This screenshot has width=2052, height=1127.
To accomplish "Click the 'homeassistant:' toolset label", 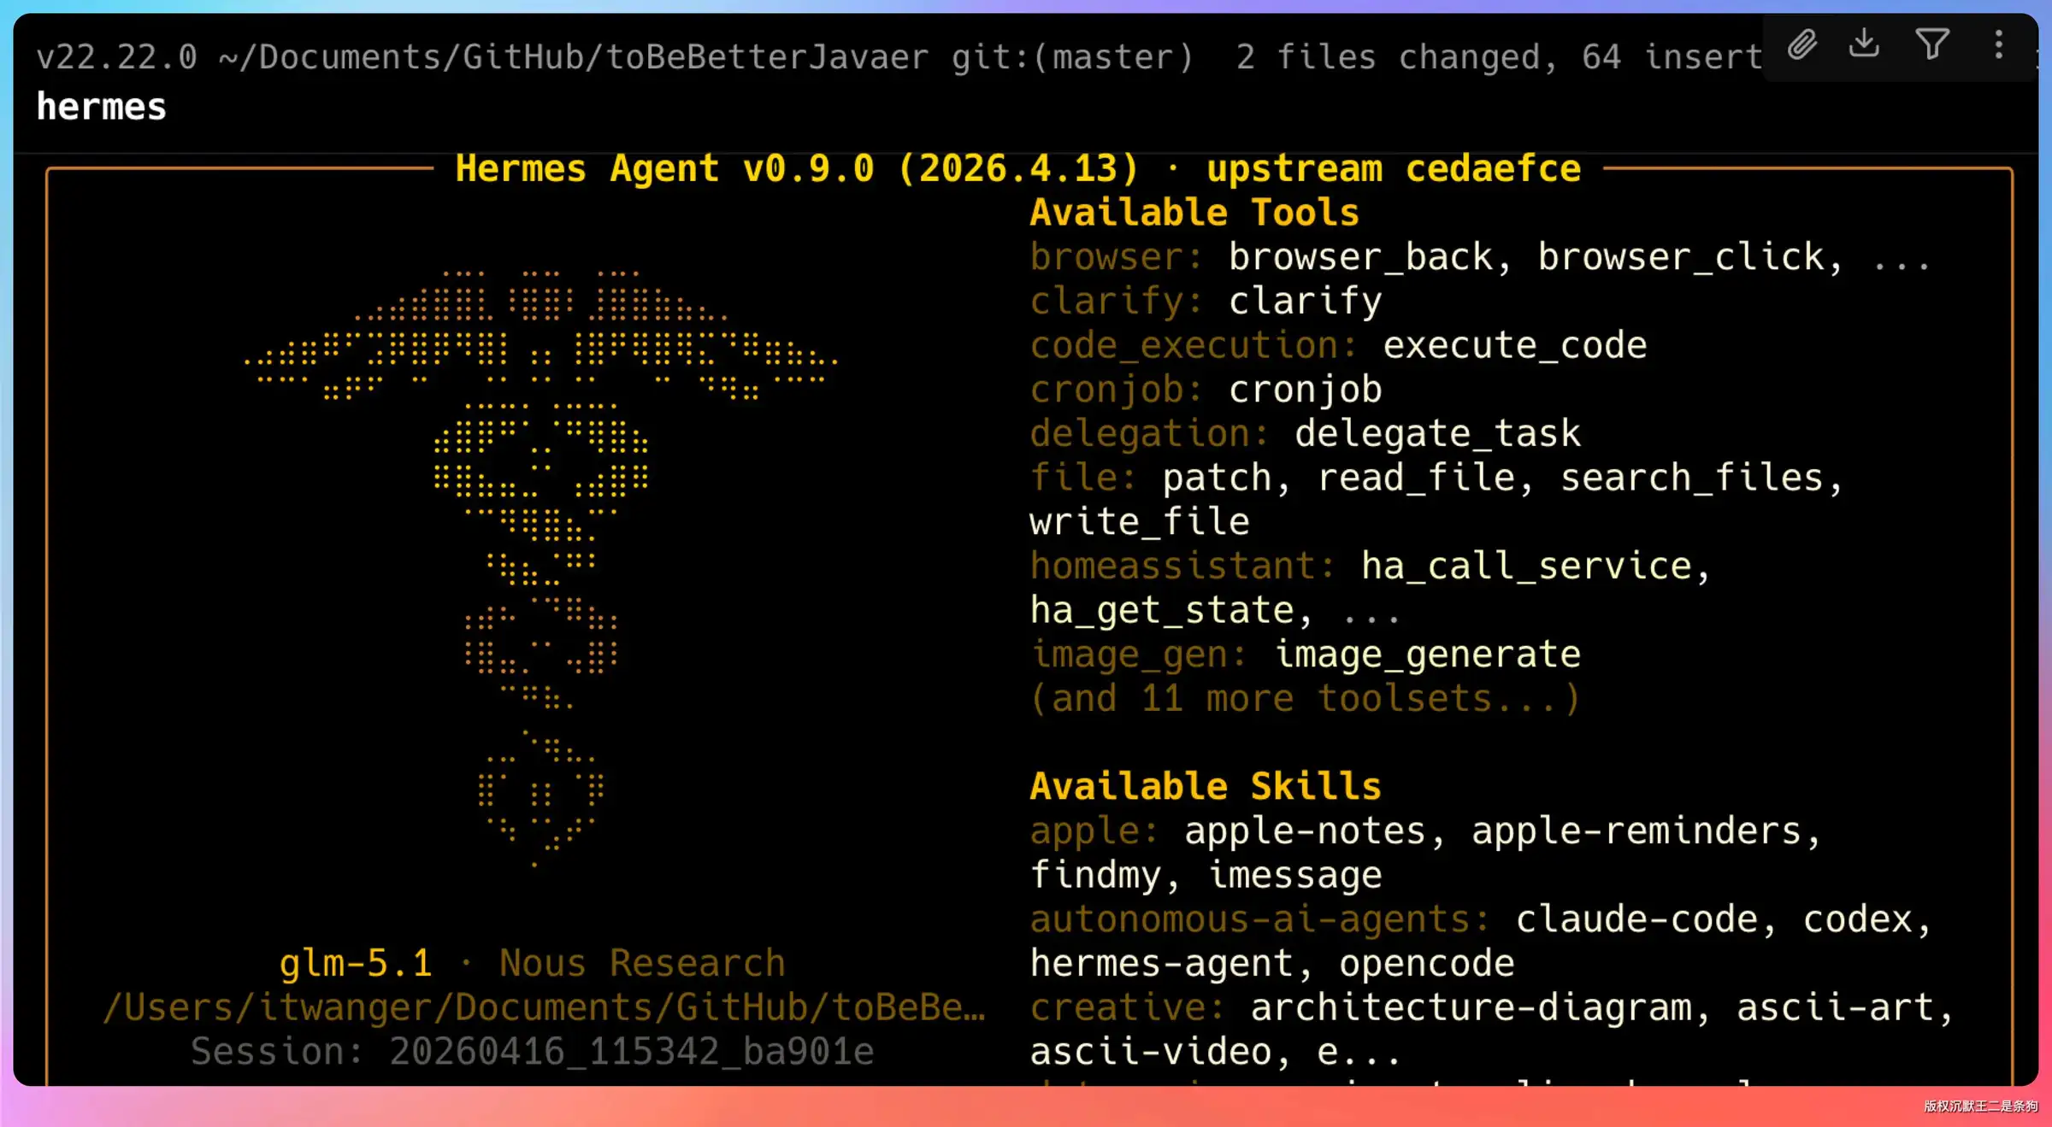I will [x=1182, y=566].
